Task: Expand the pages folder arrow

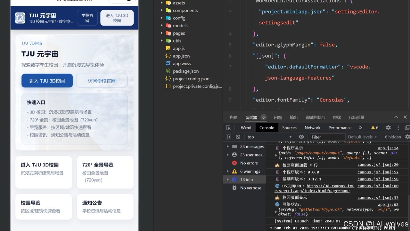Action: pos(162,33)
